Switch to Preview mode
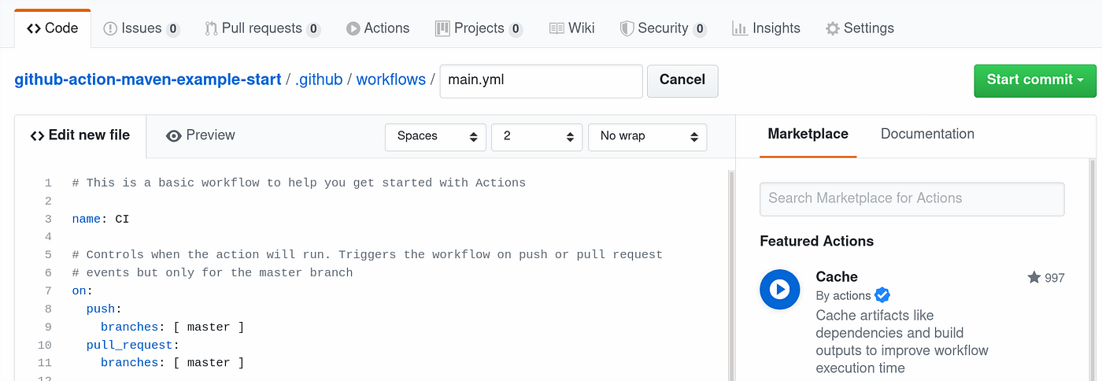This screenshot has width=1102, height=381. [x=201, y=135]
